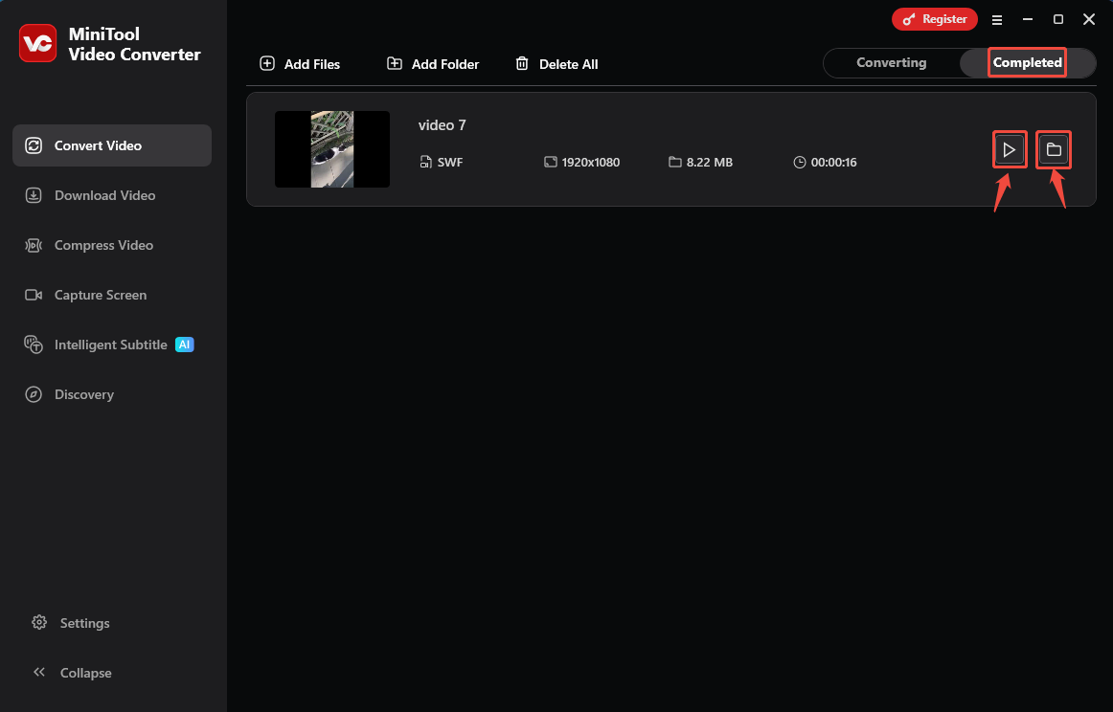
Task: Open the Discovery section
Action: coord(34,394)
